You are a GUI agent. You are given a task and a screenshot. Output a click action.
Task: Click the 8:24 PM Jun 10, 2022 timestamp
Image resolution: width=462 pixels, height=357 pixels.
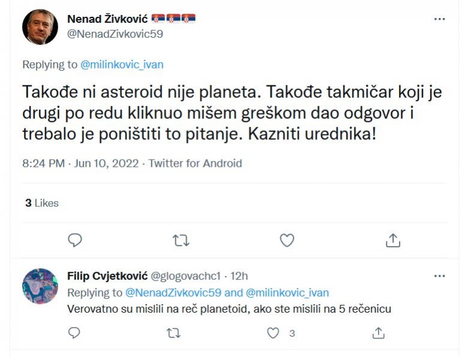coord(81,163)
